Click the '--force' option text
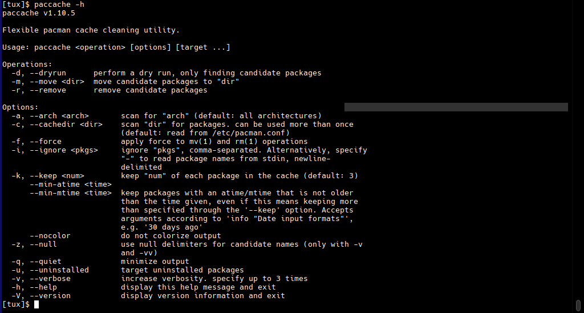Viewport: 584px width, 313px height. (46, 142)
